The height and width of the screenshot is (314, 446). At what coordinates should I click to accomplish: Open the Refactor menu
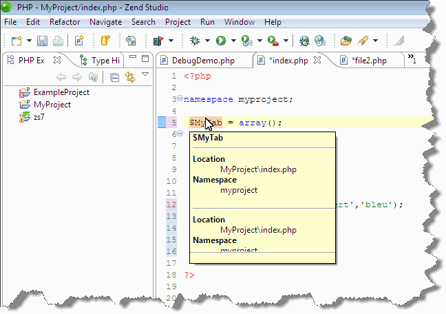(x=65, y=22)
